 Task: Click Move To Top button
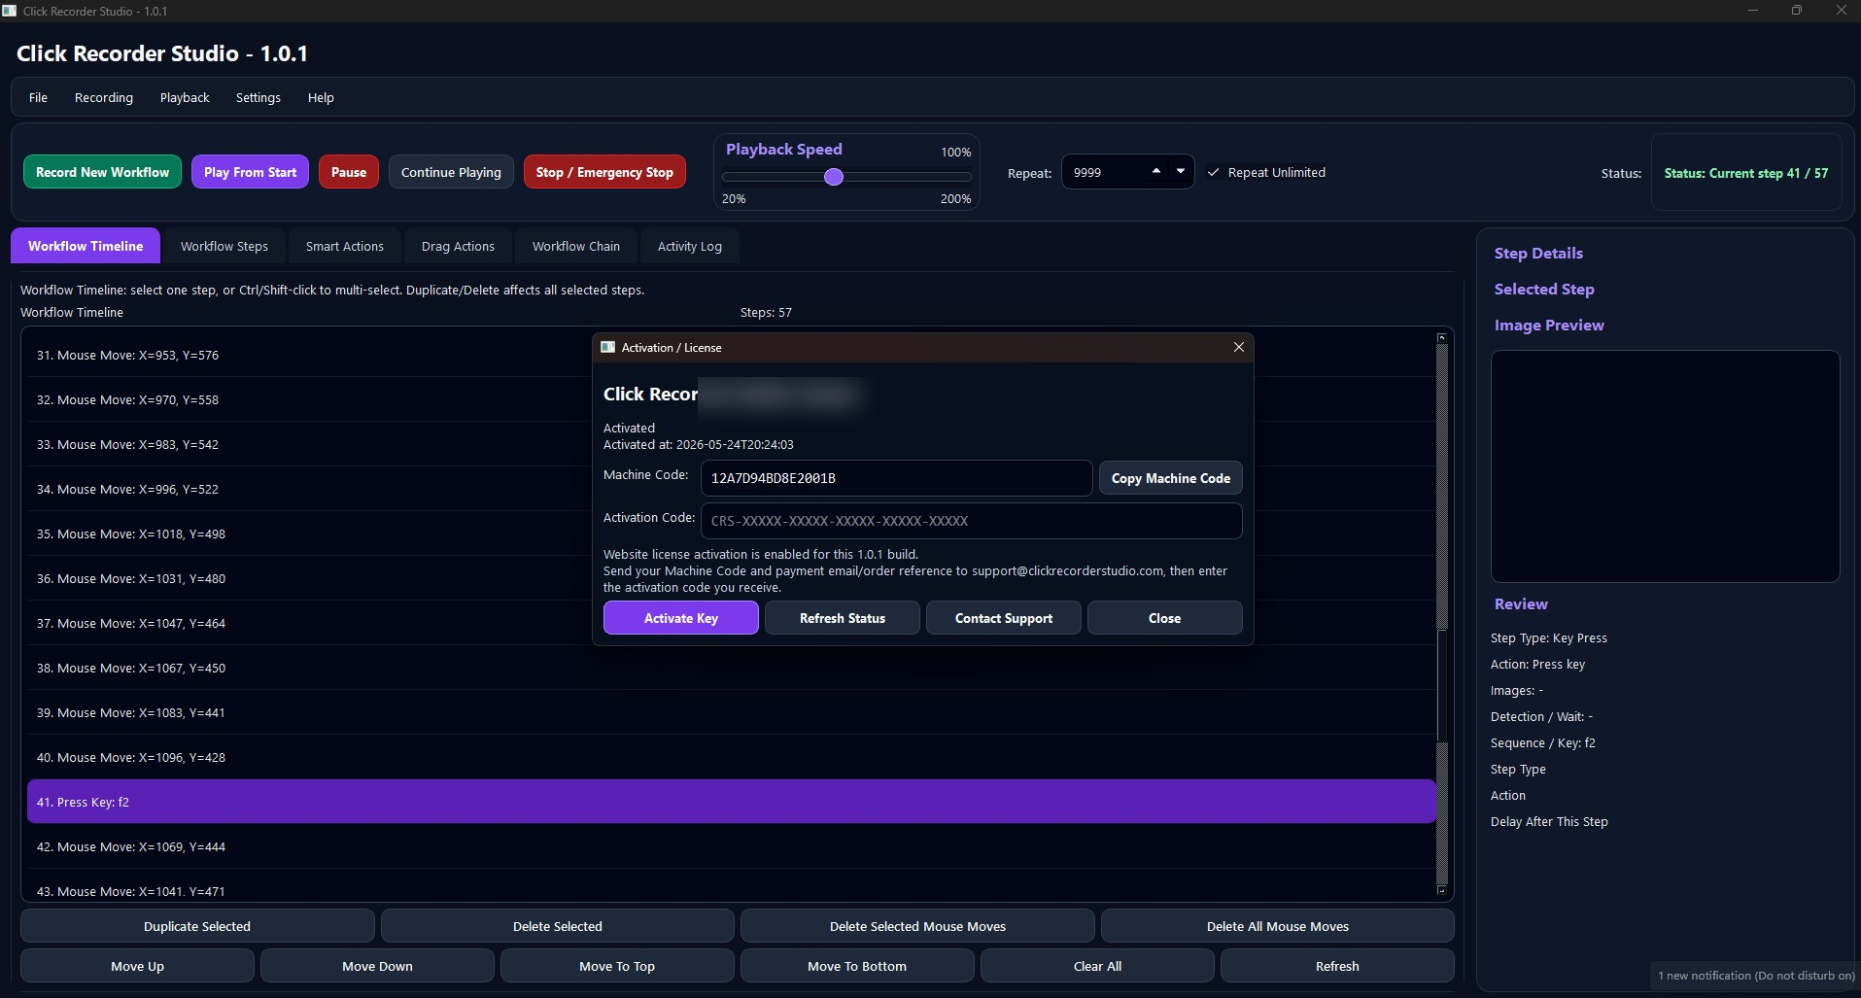pos(617,966)
